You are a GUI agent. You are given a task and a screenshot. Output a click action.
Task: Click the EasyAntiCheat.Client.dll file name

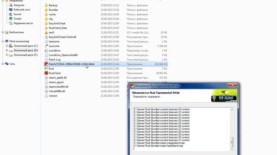[62, 37]
